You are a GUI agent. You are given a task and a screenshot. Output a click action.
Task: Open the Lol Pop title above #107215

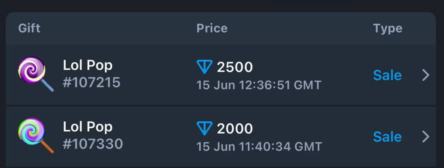point(88,66)
